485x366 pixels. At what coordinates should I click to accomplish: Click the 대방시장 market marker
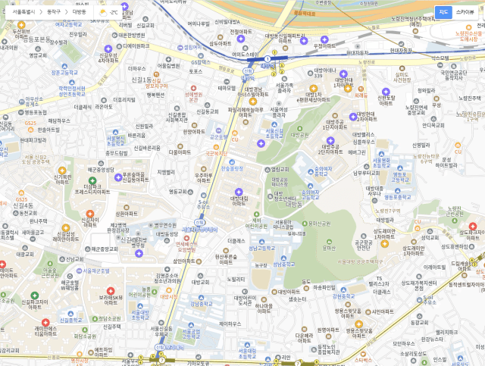(168, 290)
